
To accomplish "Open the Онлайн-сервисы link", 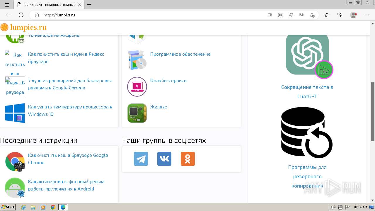I will coord(169,81).
